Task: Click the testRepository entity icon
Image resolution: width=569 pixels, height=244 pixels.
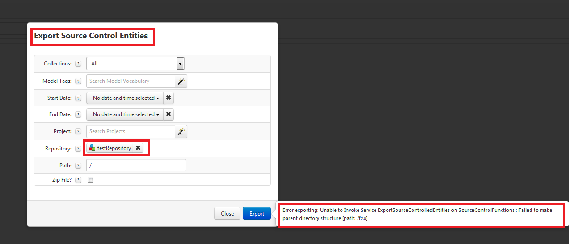Action: coord(92,148)
